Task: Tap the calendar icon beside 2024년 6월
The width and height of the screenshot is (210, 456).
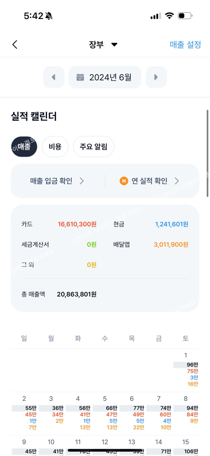Action: [81, 77]
